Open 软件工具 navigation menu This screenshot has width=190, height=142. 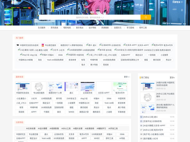pyautogui.click(x=143, y=28)
